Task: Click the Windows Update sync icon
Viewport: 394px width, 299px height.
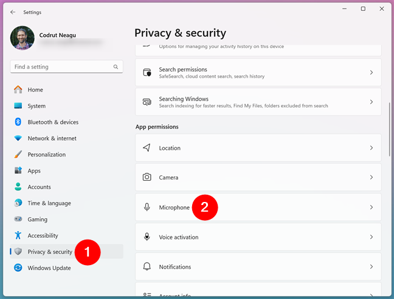Action: 18,267
